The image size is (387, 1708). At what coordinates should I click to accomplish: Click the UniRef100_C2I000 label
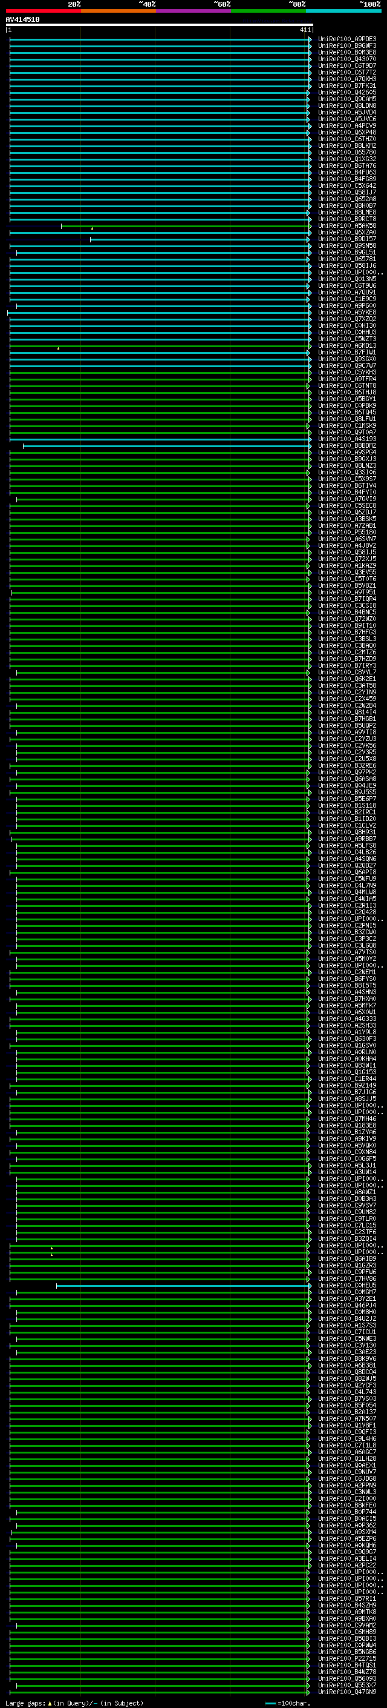tap(346, 1498)
